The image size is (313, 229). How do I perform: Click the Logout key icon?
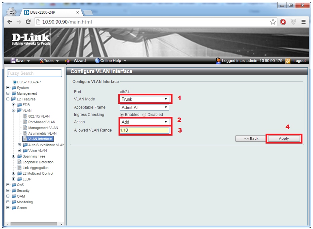[x=288, y=61]
